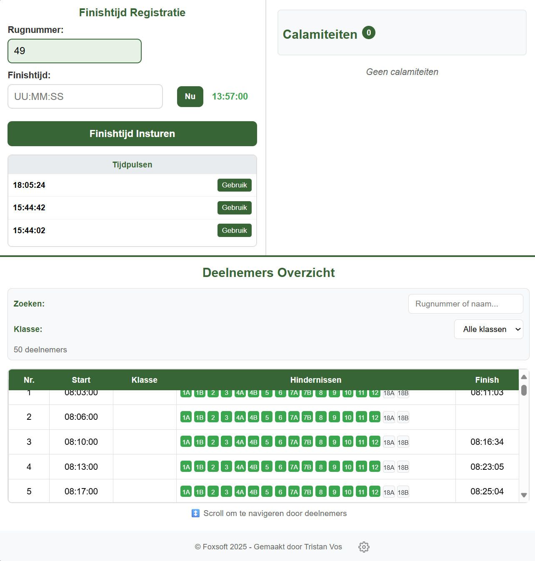
Task: Toggle obstacle 12 badge for participant 5
Action: pos(375,492)
